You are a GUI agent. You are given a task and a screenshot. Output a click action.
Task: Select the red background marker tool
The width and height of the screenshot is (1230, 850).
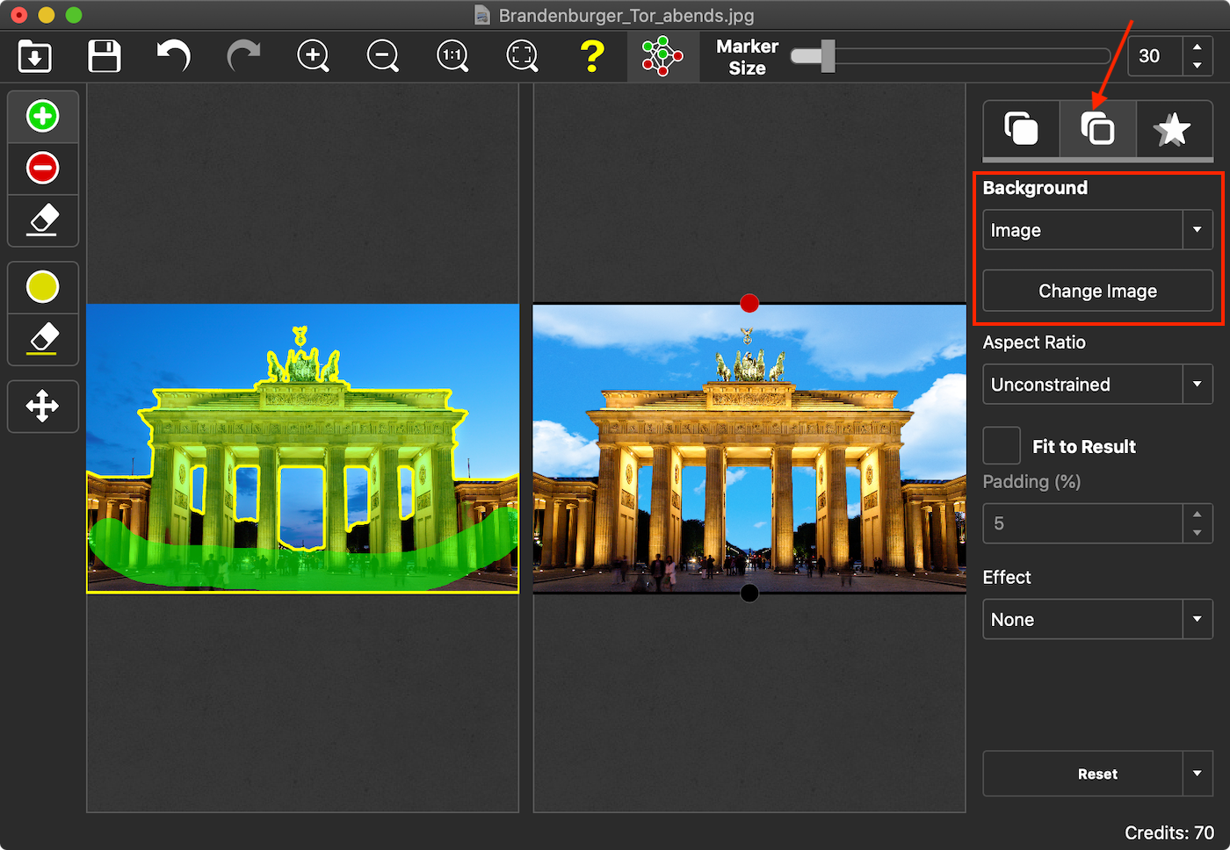pos(42,168)
